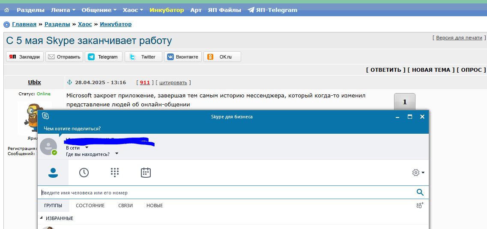Click the blue arrow icon before Главная
This screenshot has height=229, width=487.
[x=6, y=24]
